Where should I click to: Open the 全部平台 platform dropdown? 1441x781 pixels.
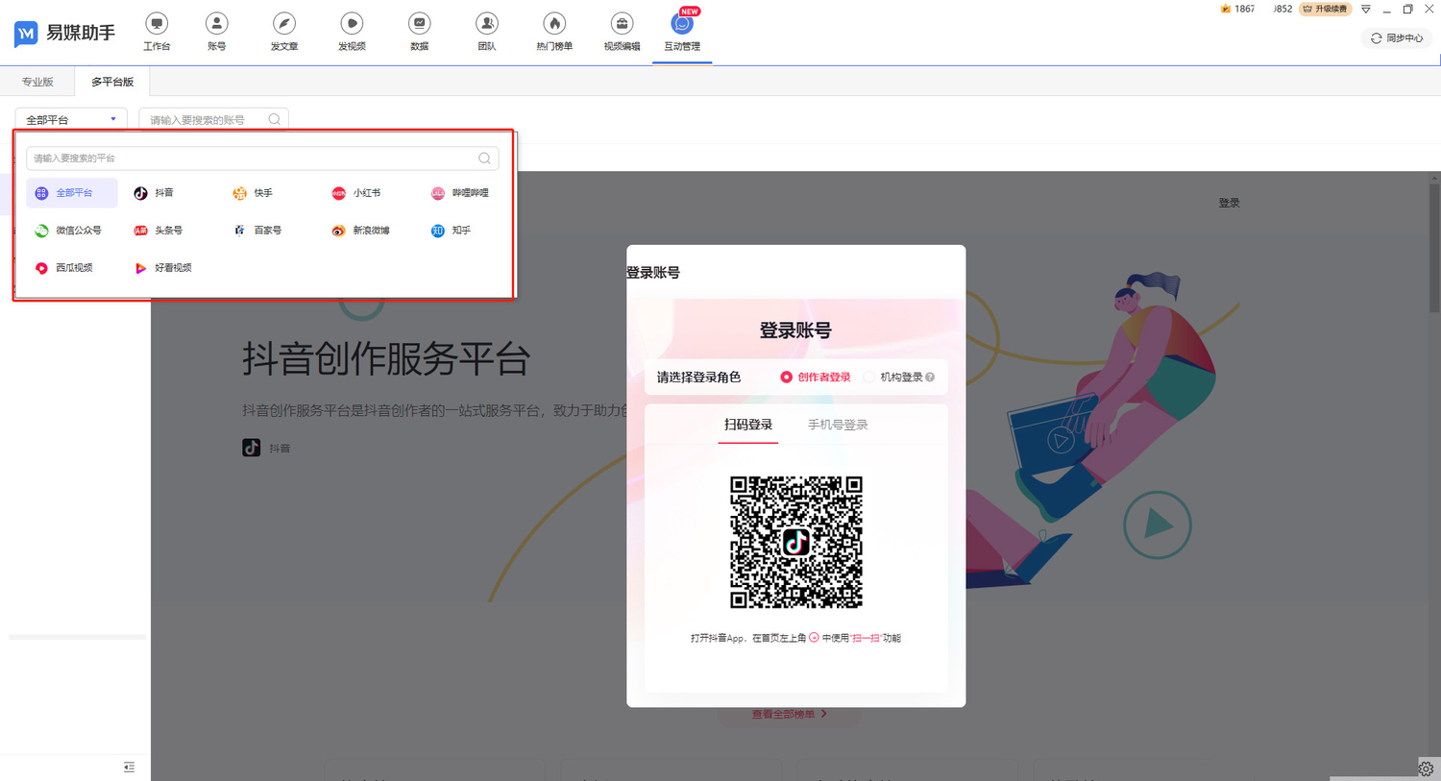[71, 119]
